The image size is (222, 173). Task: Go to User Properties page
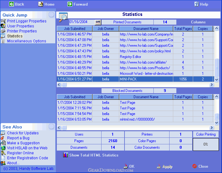click(x=20, y=26)
